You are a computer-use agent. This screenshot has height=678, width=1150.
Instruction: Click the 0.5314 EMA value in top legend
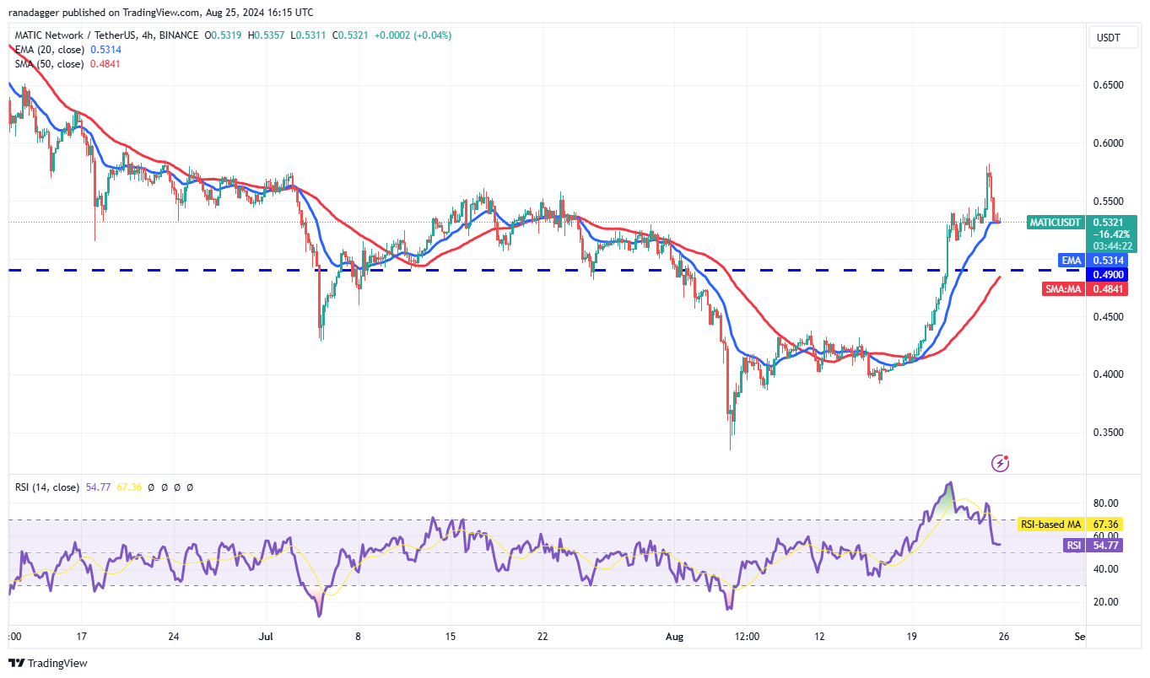[x=105, y=50]
